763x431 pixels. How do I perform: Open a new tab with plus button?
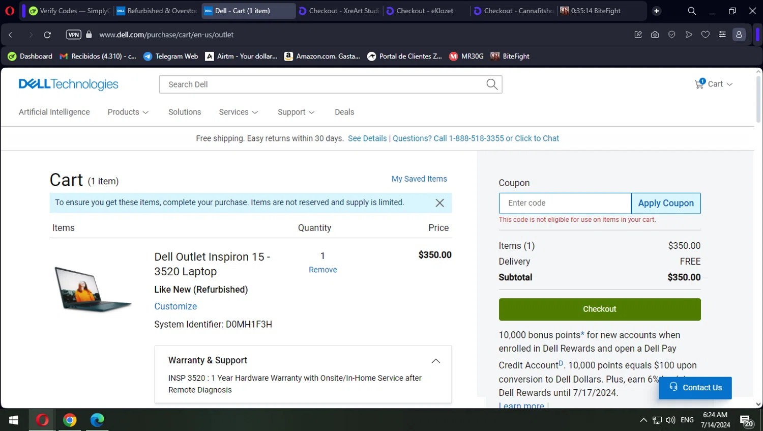point(657,11)
